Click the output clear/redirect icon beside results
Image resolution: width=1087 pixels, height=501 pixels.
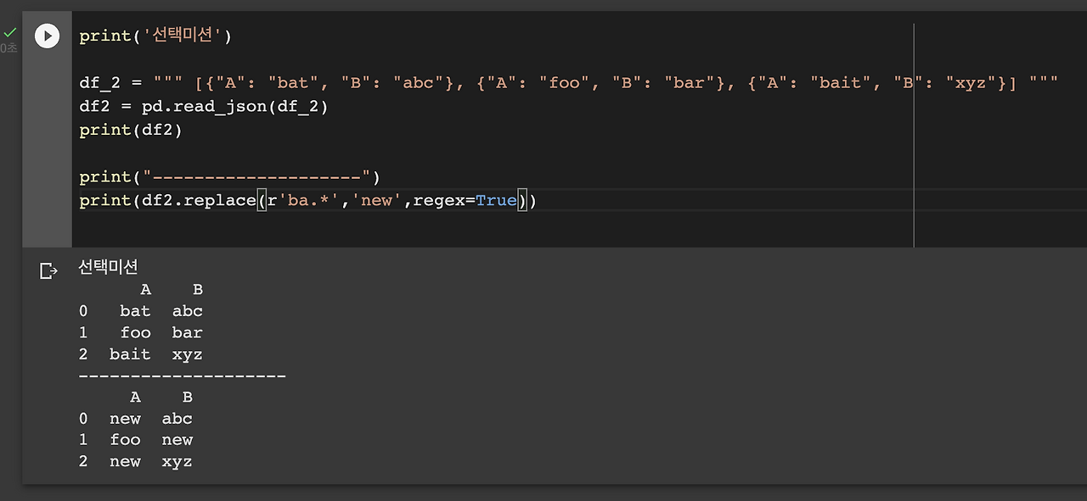click(x=48, y=270)
